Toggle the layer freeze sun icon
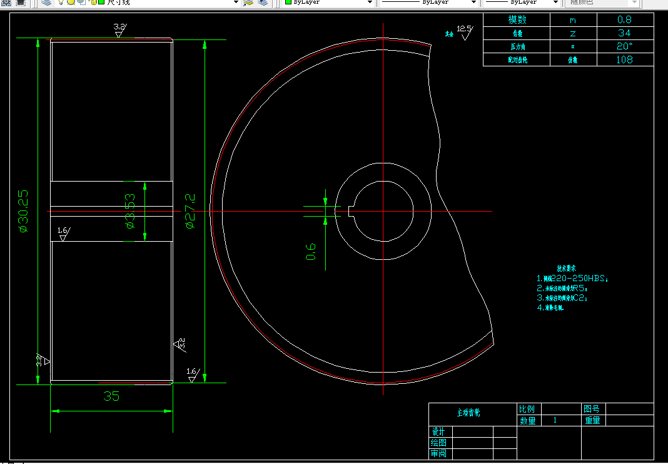This screenshot has height=464, width=668. click(x=71, y=2)
